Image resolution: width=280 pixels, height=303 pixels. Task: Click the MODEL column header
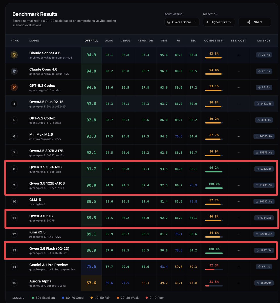click(34, 41)
